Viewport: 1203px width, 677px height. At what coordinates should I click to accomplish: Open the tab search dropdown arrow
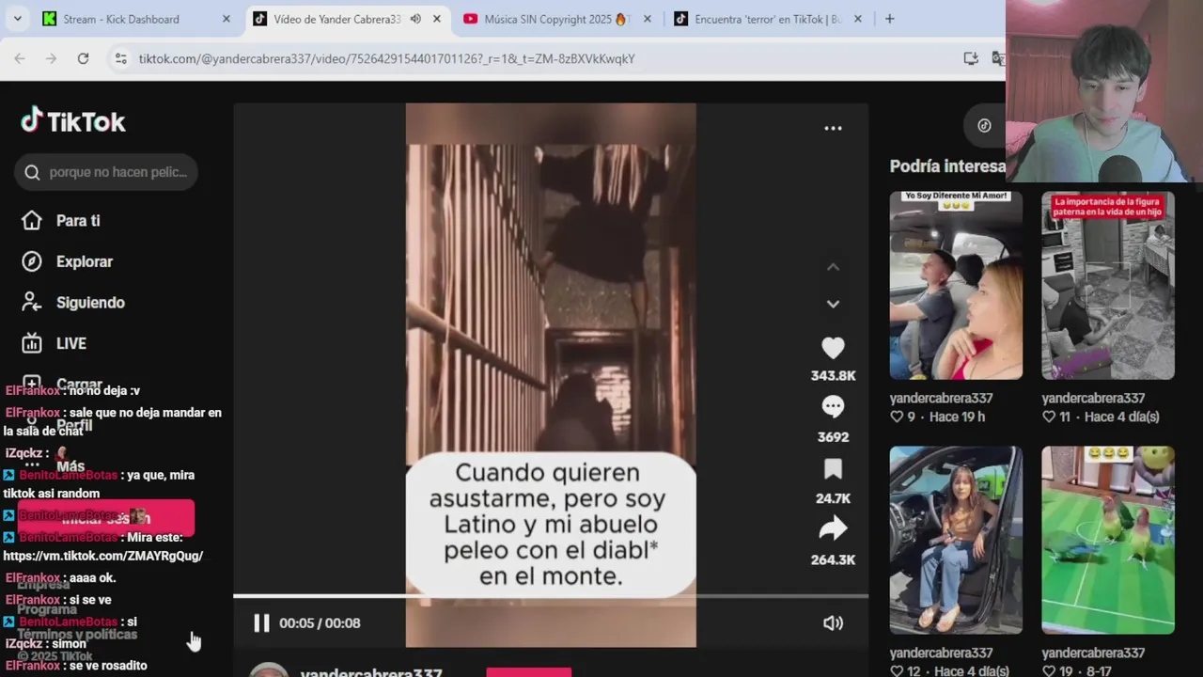[19, 19]
